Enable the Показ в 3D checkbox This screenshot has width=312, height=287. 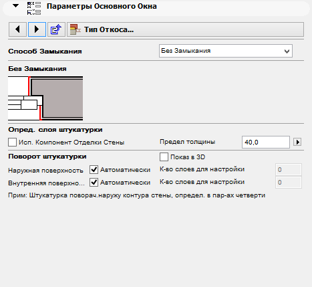pos(164,157)
